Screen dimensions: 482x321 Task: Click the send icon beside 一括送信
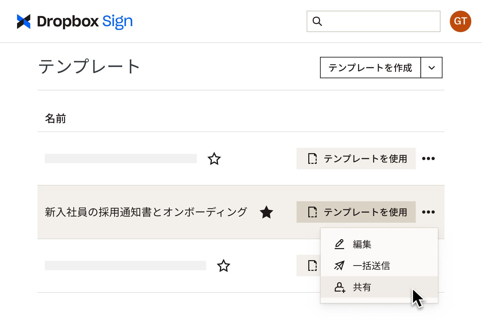339,265
